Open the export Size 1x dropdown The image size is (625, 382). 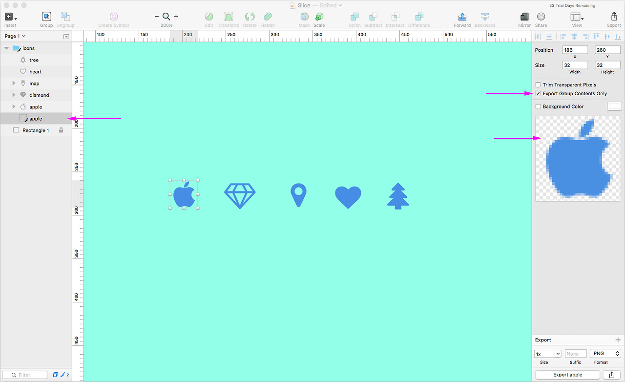[548, 354]
